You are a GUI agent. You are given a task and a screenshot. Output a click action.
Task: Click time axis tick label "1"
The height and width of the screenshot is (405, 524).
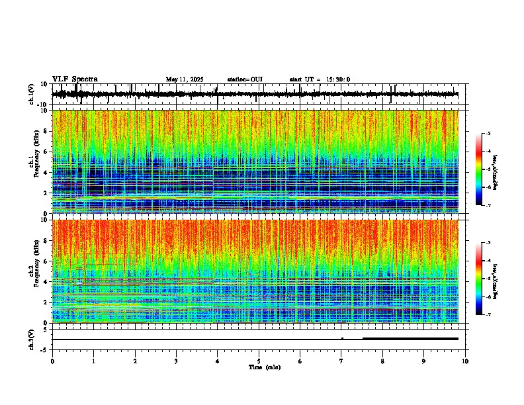pos(94,361)
